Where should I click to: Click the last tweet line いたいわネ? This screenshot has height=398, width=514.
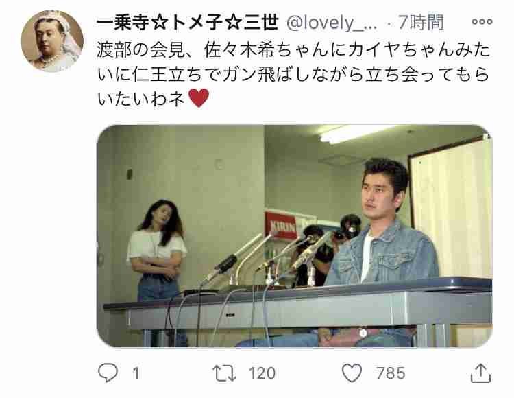click(141, 98)
